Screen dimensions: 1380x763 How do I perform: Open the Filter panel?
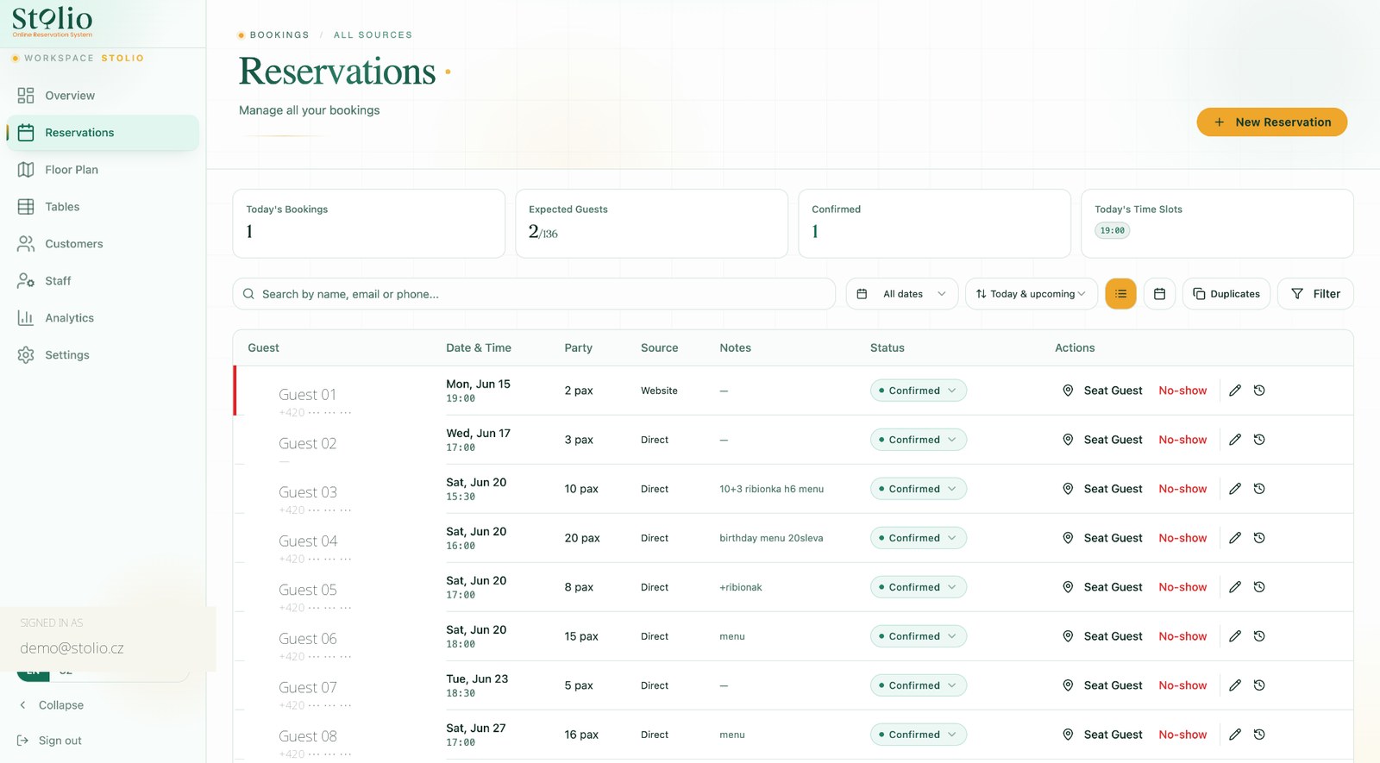coord(1315,294)
